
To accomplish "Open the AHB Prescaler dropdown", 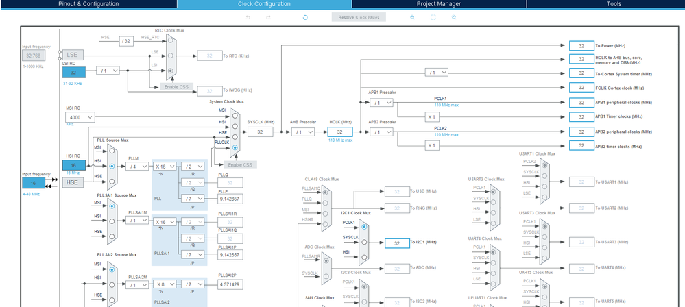I will pyautogui.click(x=303, y=132).
